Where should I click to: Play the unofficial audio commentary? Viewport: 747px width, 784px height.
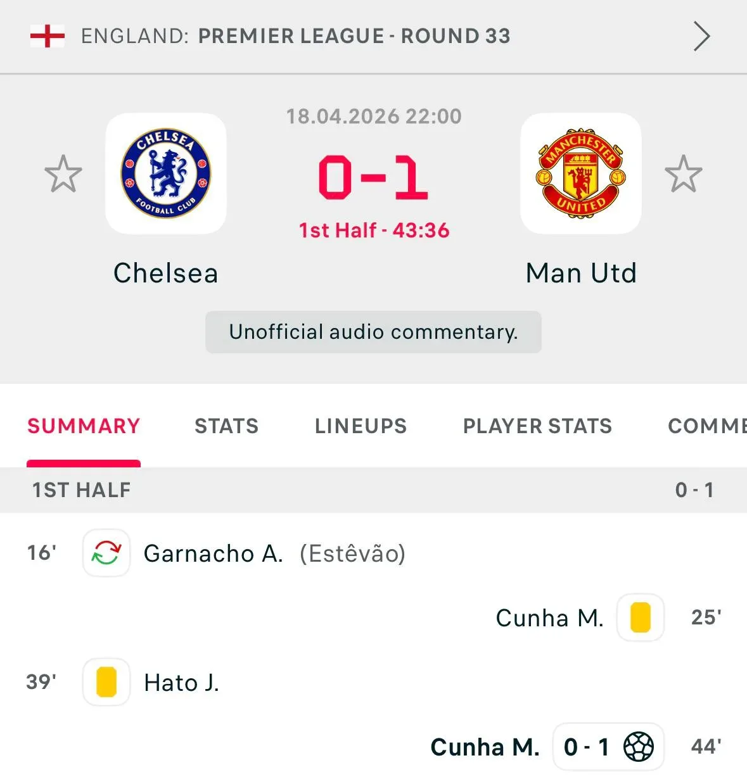(x=373, y=332)
